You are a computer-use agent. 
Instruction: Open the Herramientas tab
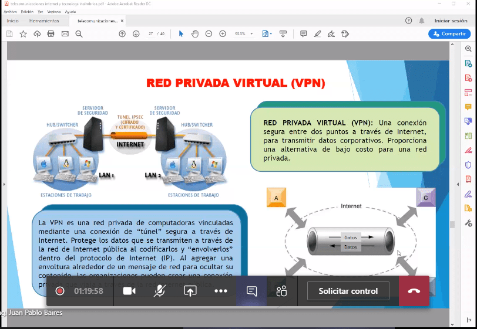click(44, 21)
